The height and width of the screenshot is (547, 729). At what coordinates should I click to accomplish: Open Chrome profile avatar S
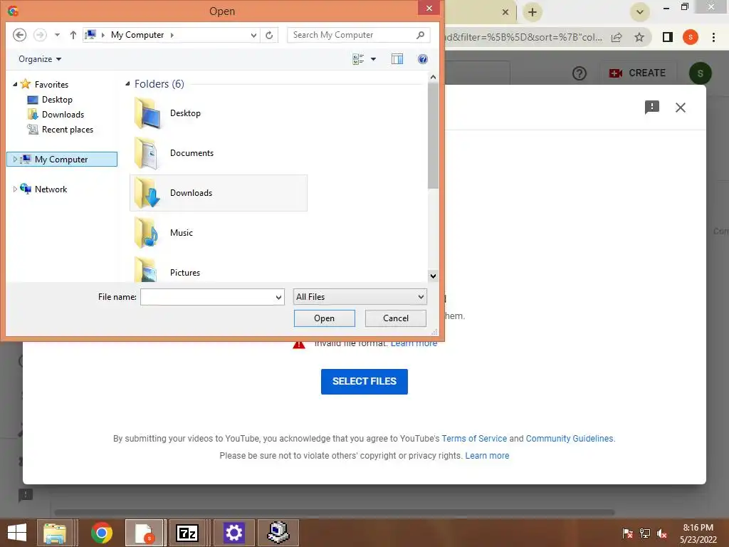(x=691, y=37)
